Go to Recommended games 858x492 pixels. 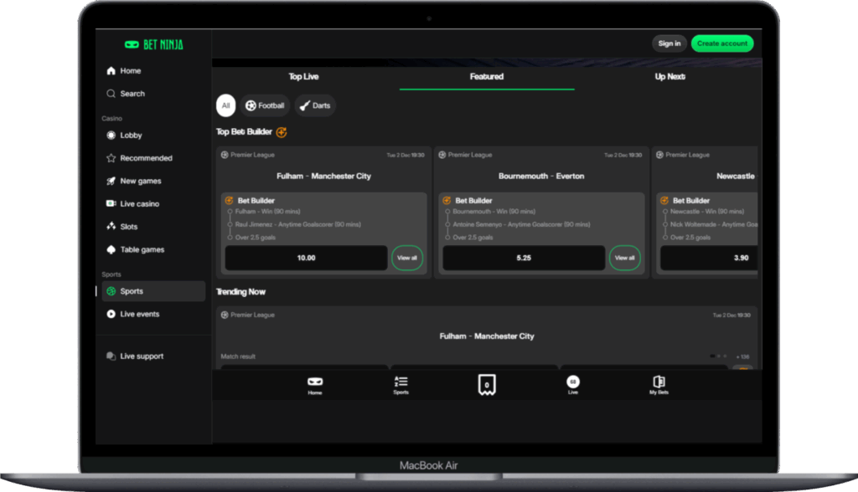146,158
